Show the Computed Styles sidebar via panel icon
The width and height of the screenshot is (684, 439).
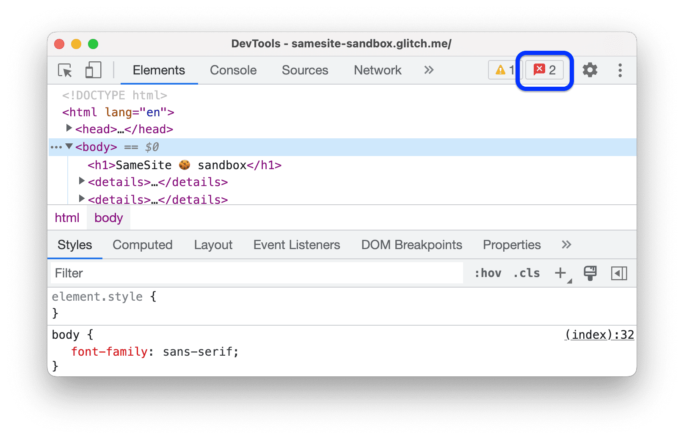[619, 273]
